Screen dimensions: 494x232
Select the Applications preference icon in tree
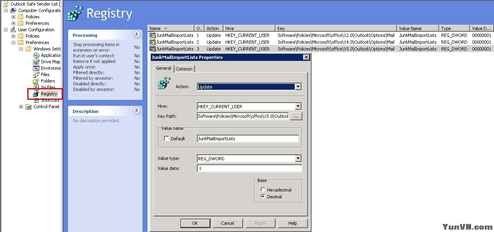pyautogui.click(x=36, y=55)
